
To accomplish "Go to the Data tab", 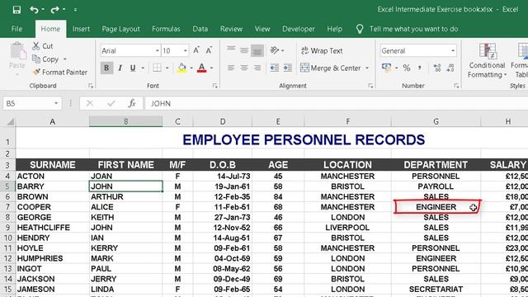I will pos(200,29).
